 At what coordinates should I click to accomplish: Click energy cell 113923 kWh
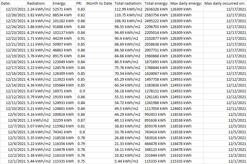pyautogui.click(x=64, y=79)
